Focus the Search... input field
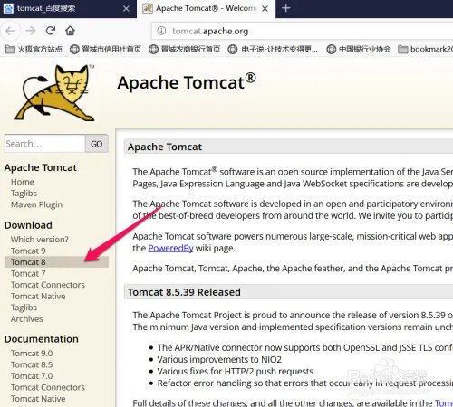The height and width of the screenshot is (407, 453). (45, 144)
